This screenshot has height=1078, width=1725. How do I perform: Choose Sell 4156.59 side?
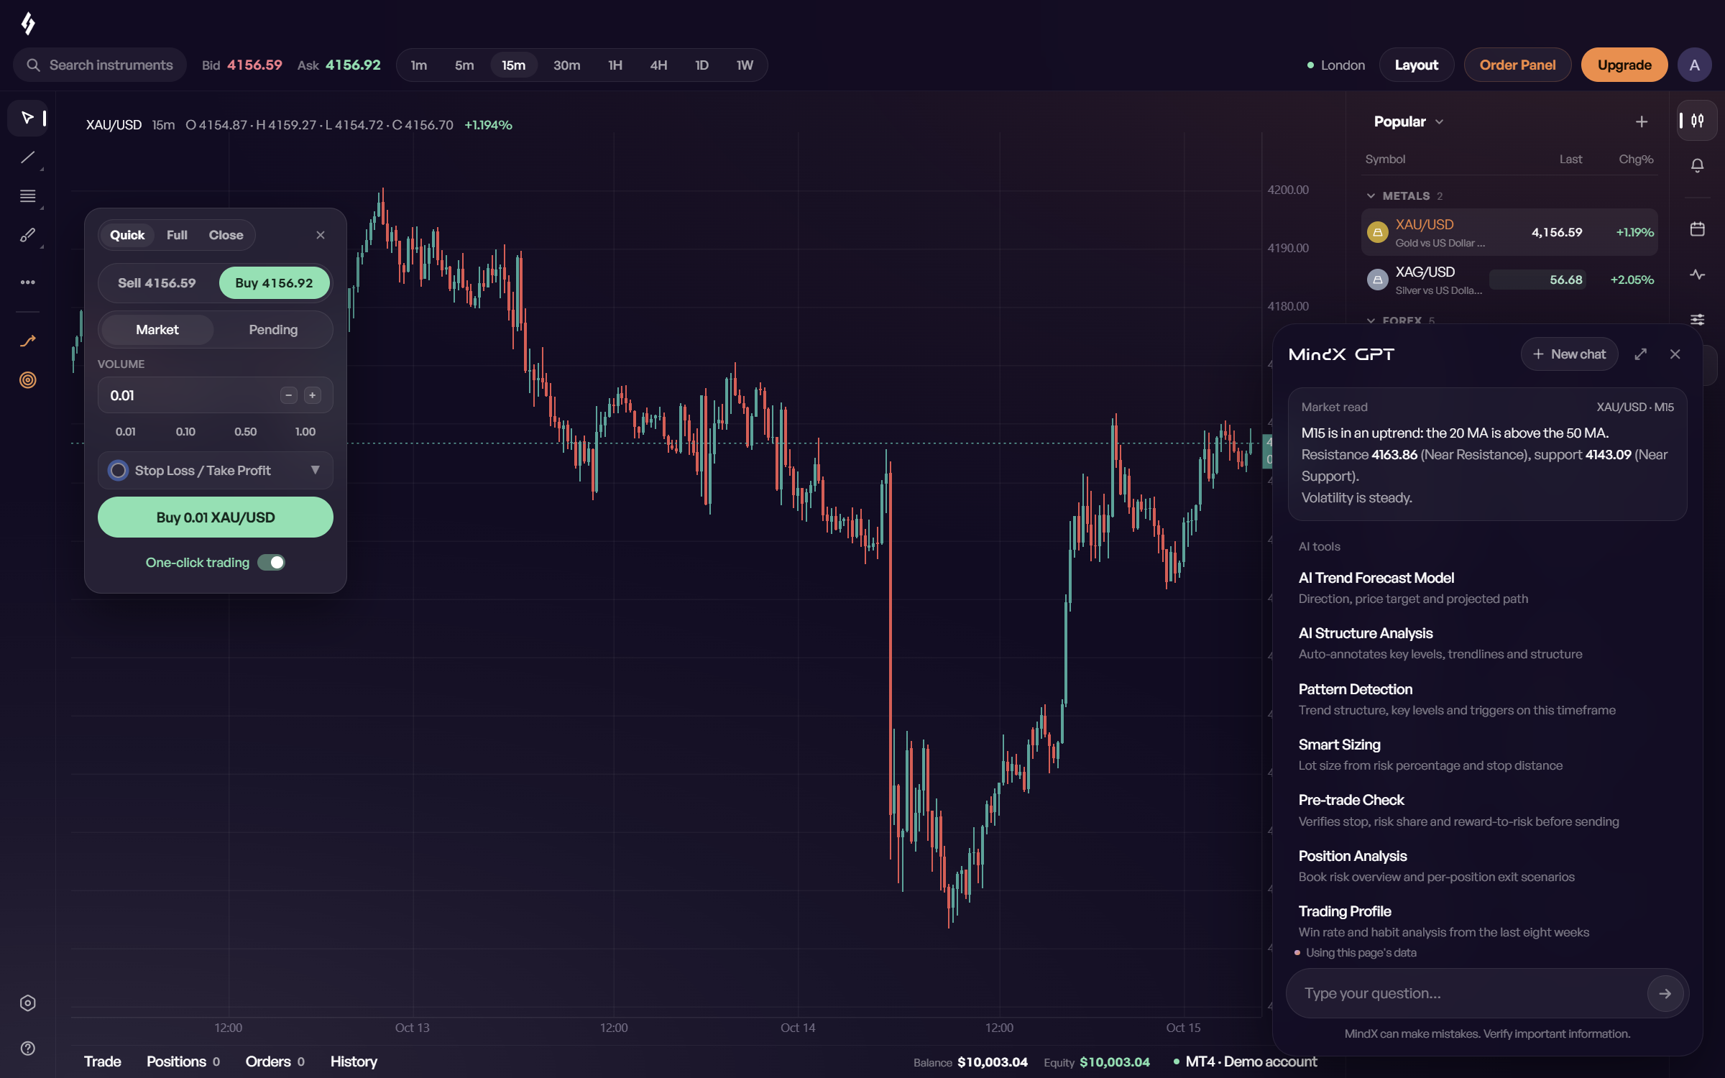tap(157, 283)
